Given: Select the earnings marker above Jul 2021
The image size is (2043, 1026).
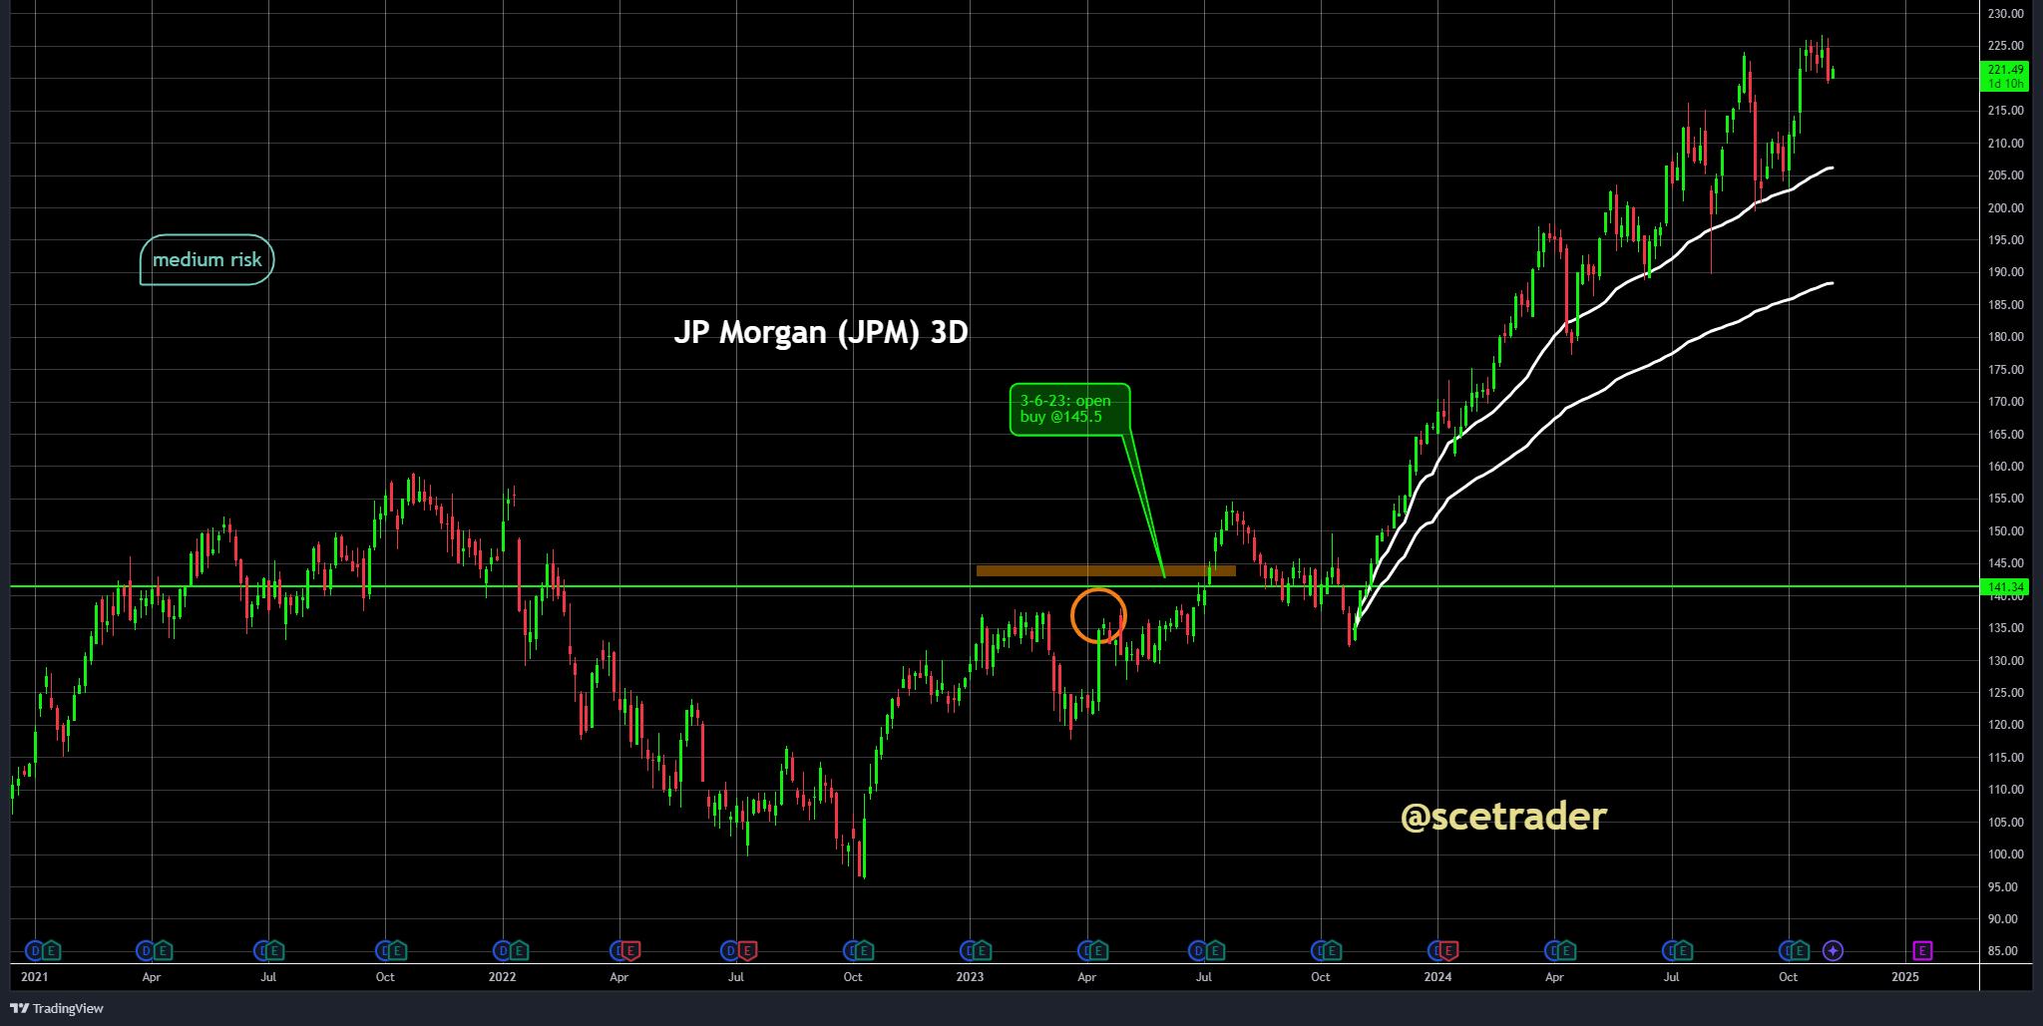Looking at the screenshot, I should click(273, 951).
